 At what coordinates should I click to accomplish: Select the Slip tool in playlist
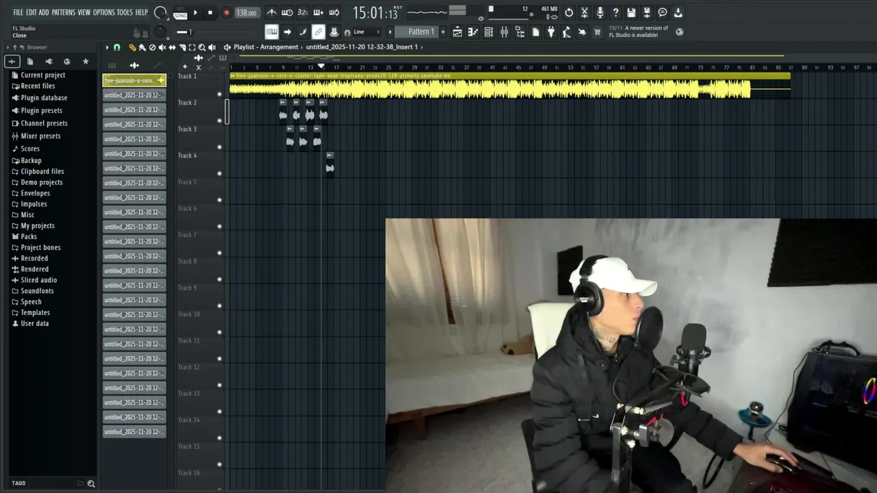pos(172,47)
